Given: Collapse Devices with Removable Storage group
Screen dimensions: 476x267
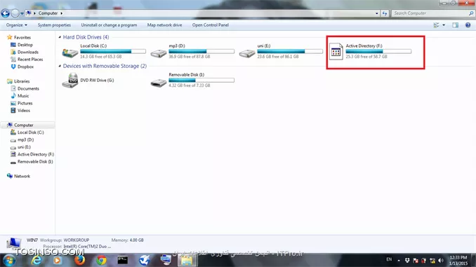Looking at the screenshot, I should [60, 66].
